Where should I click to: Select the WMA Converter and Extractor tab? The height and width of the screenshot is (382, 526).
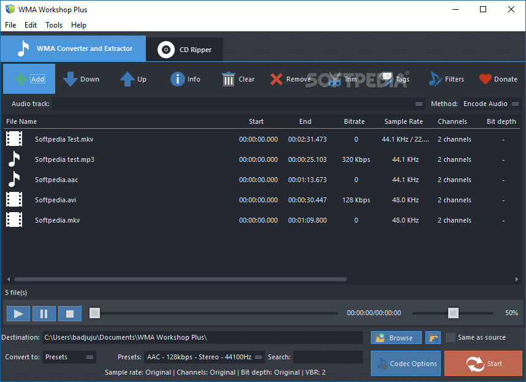coord(73,48)
